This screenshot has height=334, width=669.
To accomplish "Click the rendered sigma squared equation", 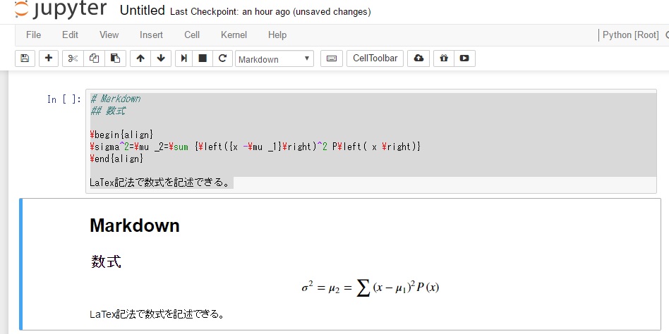I will pyautogui.click(x=370, y=288).
